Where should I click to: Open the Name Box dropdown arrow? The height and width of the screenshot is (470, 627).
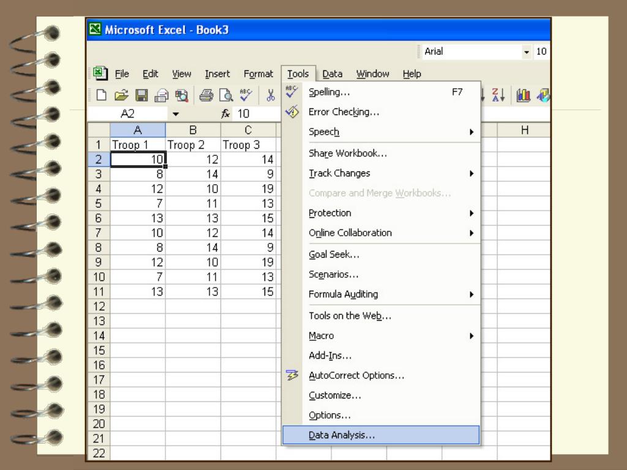pos(176,114)
